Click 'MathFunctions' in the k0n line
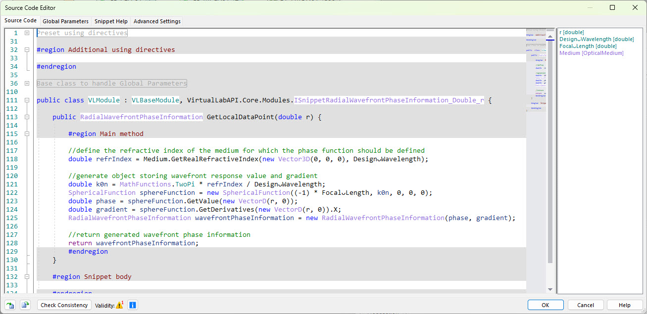 click(146, 184)
